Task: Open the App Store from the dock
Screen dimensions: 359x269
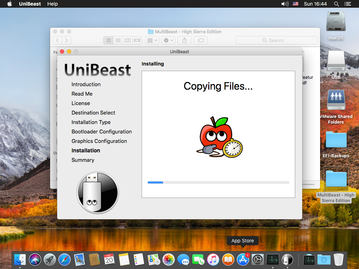Action: pyautogui.click(x=243, y=260)
